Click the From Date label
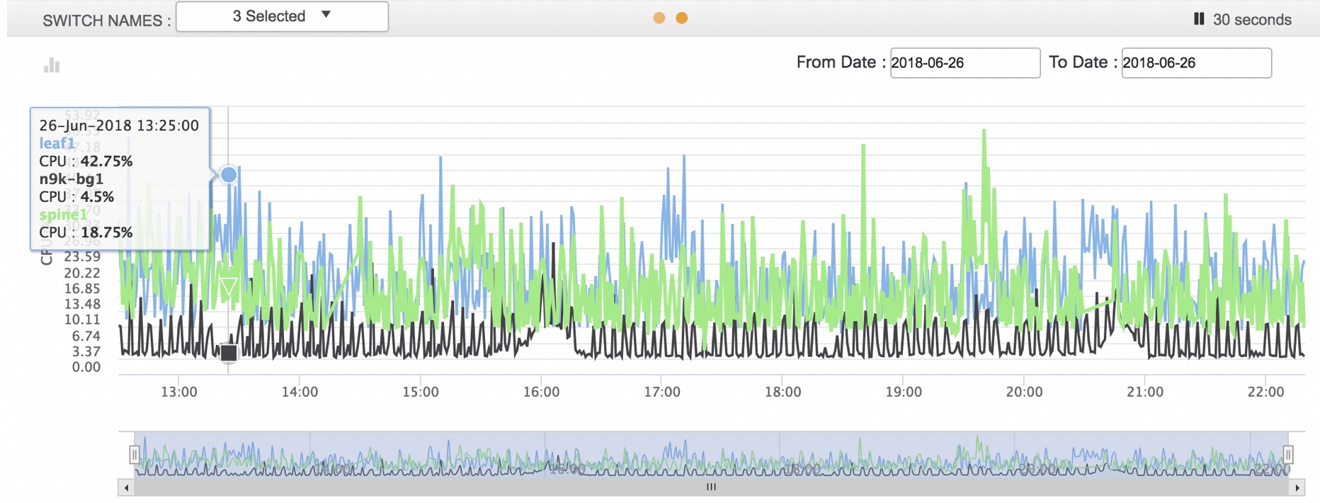Image resolution: width=1320 pixels, height=503 pixels. [x=841, y=62]
